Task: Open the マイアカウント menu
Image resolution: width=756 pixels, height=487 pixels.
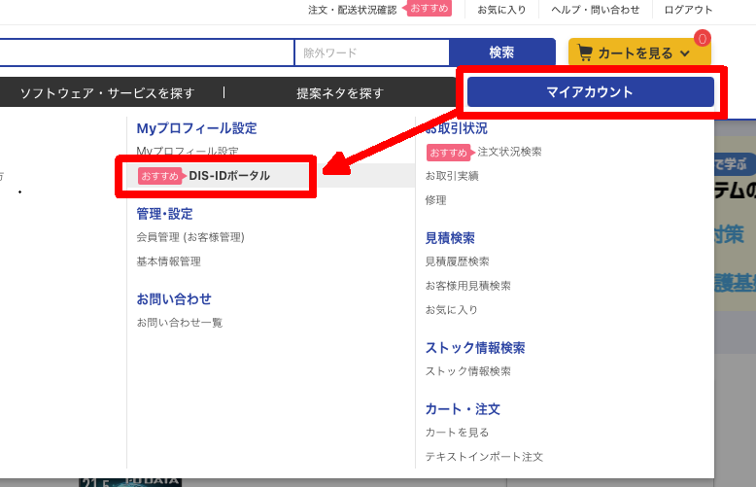Action: (x=590, y=92)
